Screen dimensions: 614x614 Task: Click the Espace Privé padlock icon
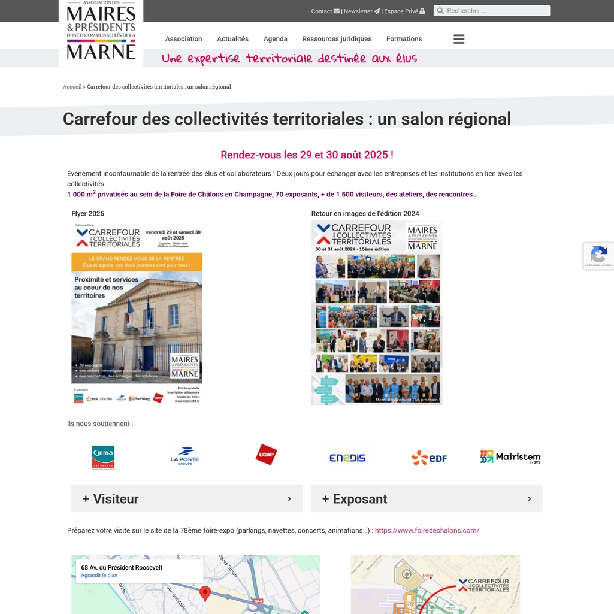pos(422,11)
